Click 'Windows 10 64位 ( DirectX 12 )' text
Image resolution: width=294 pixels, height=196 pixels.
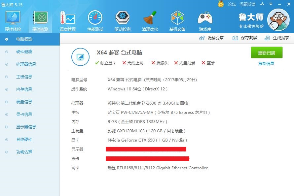(138, 89)
